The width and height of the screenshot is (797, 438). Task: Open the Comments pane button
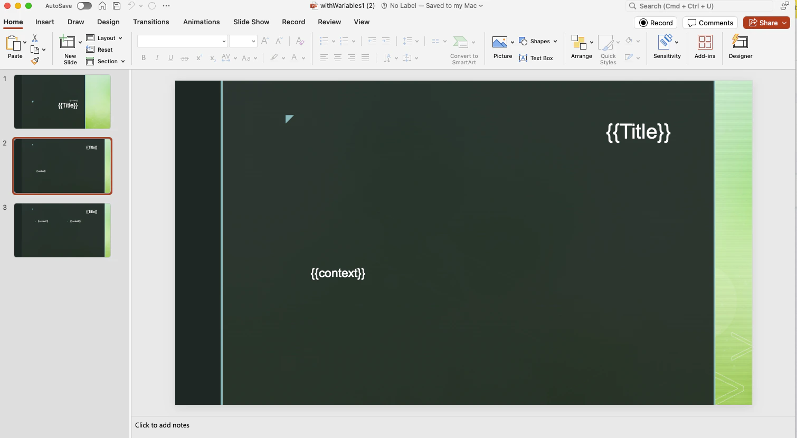(x=710, y=23)
